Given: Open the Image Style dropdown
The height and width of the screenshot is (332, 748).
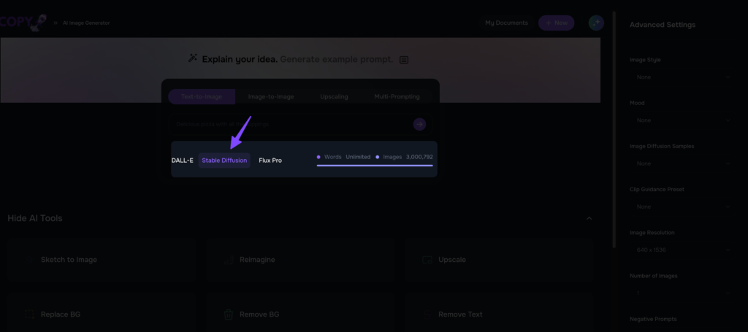Looking at the screenshot, I should tap(681, 77).
